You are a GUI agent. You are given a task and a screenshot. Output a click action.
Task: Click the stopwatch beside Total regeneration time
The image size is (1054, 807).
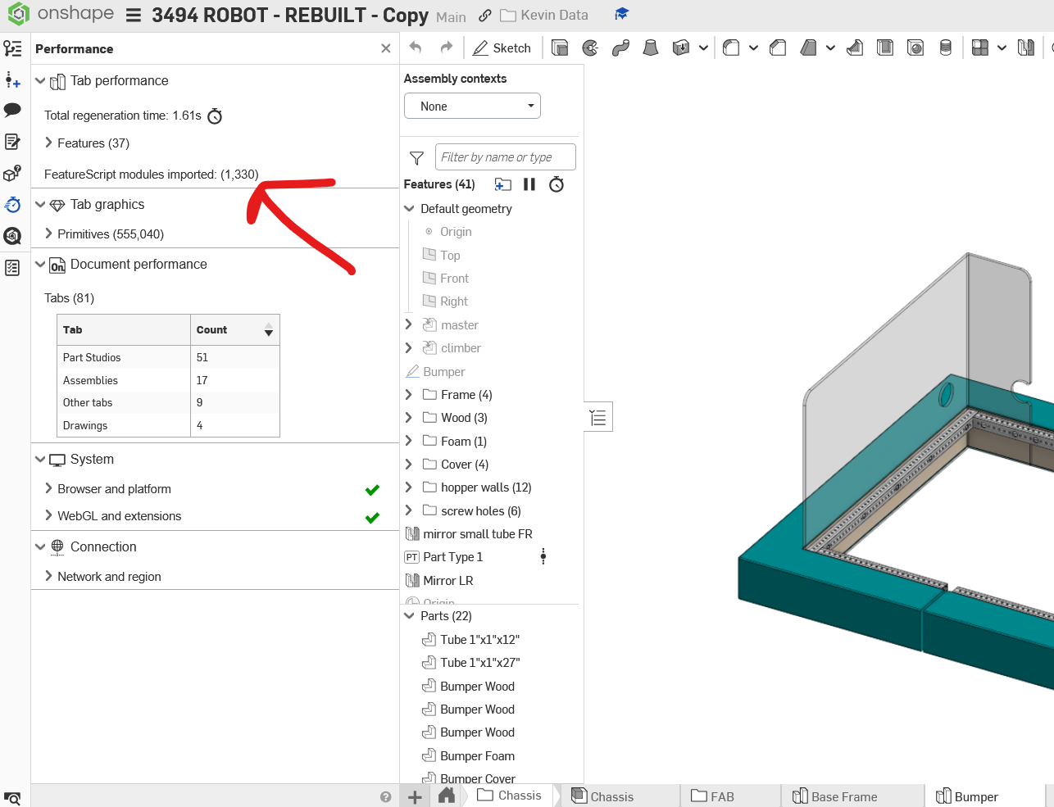click(215, 116)
